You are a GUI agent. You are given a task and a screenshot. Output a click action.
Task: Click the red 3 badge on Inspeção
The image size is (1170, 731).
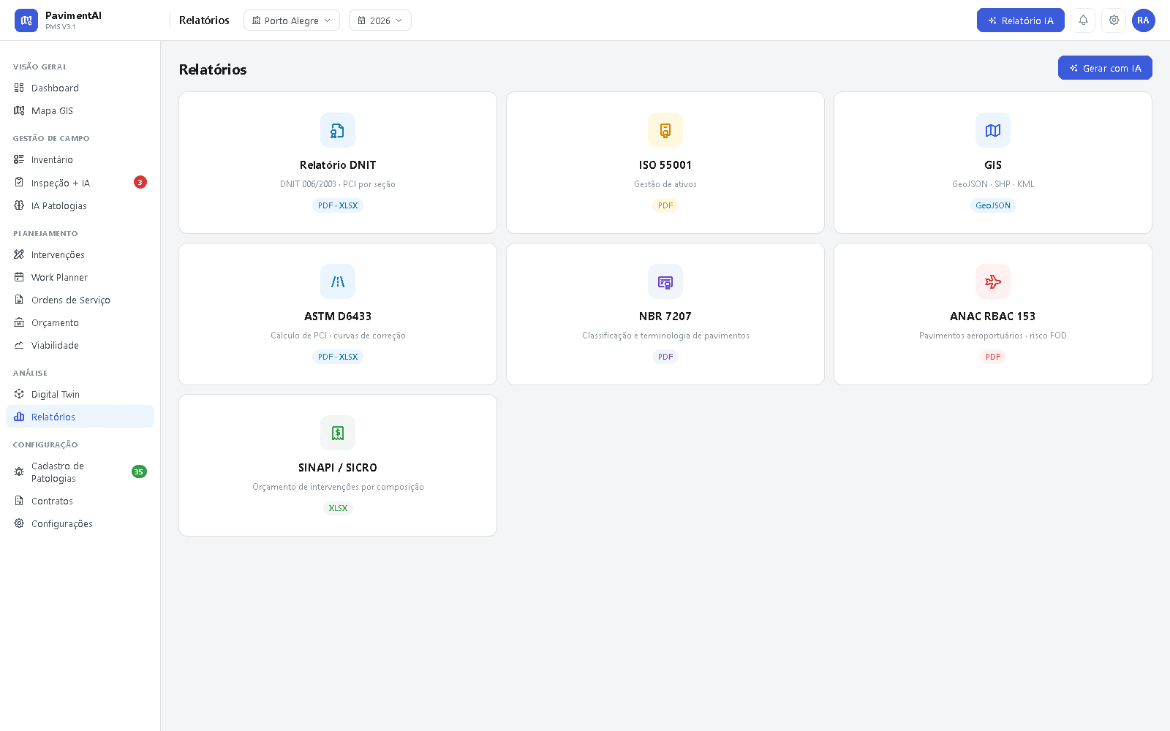[140, 182]
